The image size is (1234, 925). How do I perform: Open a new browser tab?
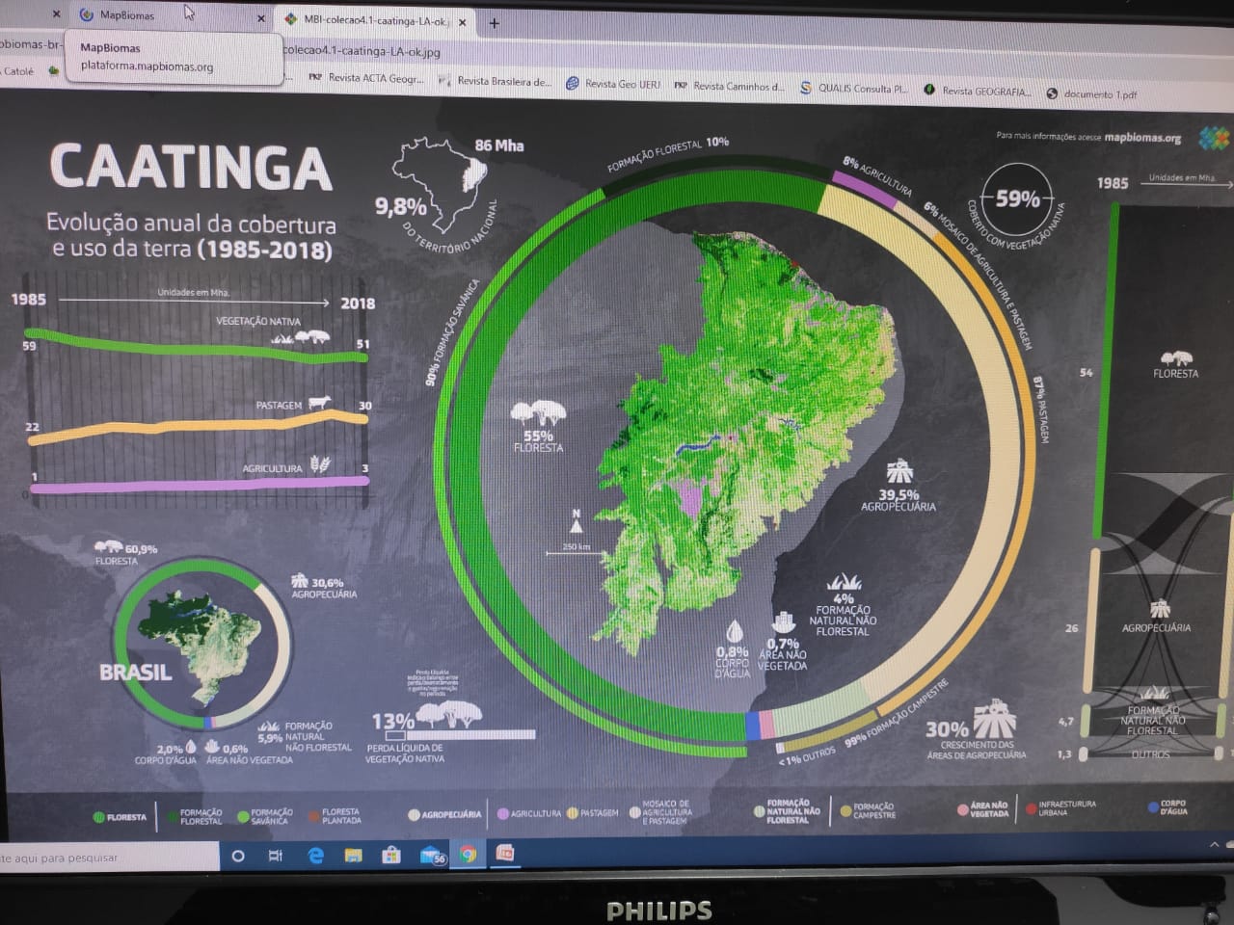coord(495,23)
